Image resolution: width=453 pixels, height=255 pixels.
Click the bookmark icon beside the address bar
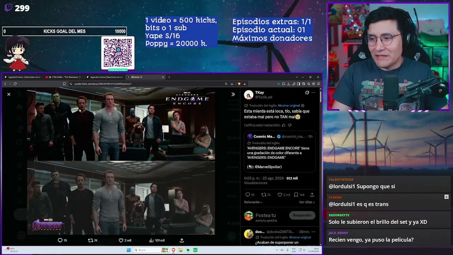(x=64, y=84)
